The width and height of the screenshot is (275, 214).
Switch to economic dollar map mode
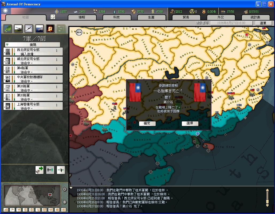(x=25, y=210)
